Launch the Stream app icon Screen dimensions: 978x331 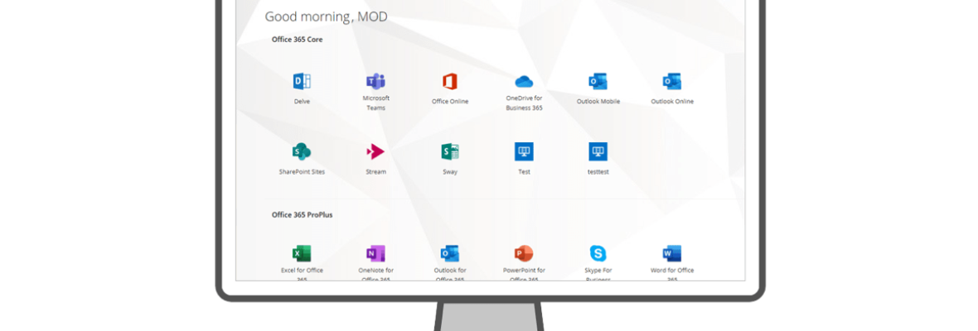(x=375, y=151)
